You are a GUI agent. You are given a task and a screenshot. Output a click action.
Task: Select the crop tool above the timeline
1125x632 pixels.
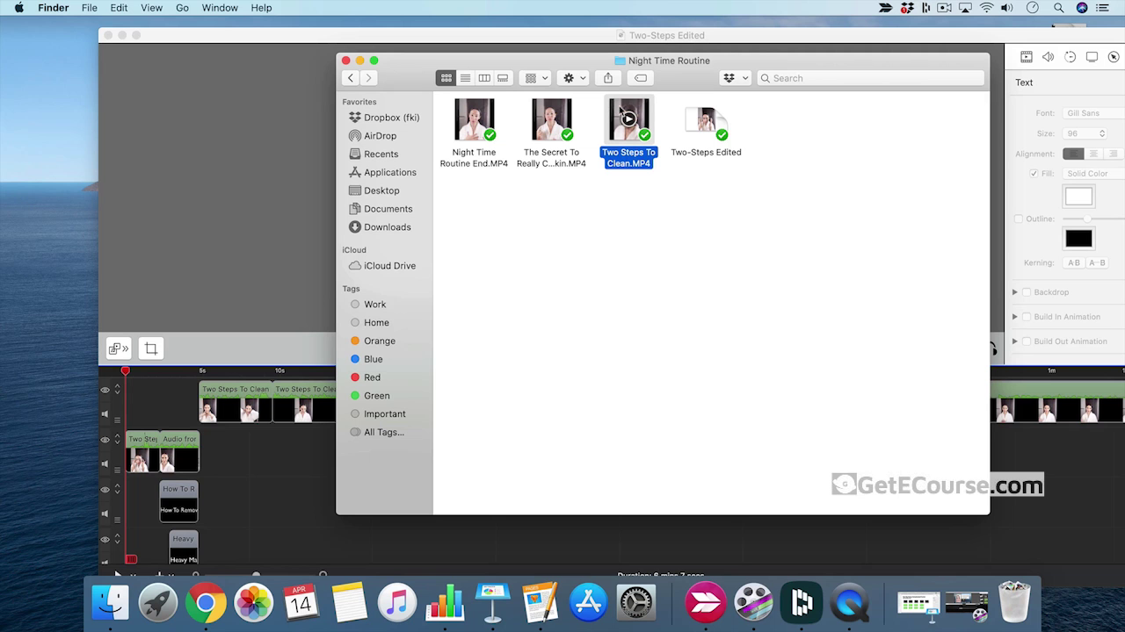(151, 348)
